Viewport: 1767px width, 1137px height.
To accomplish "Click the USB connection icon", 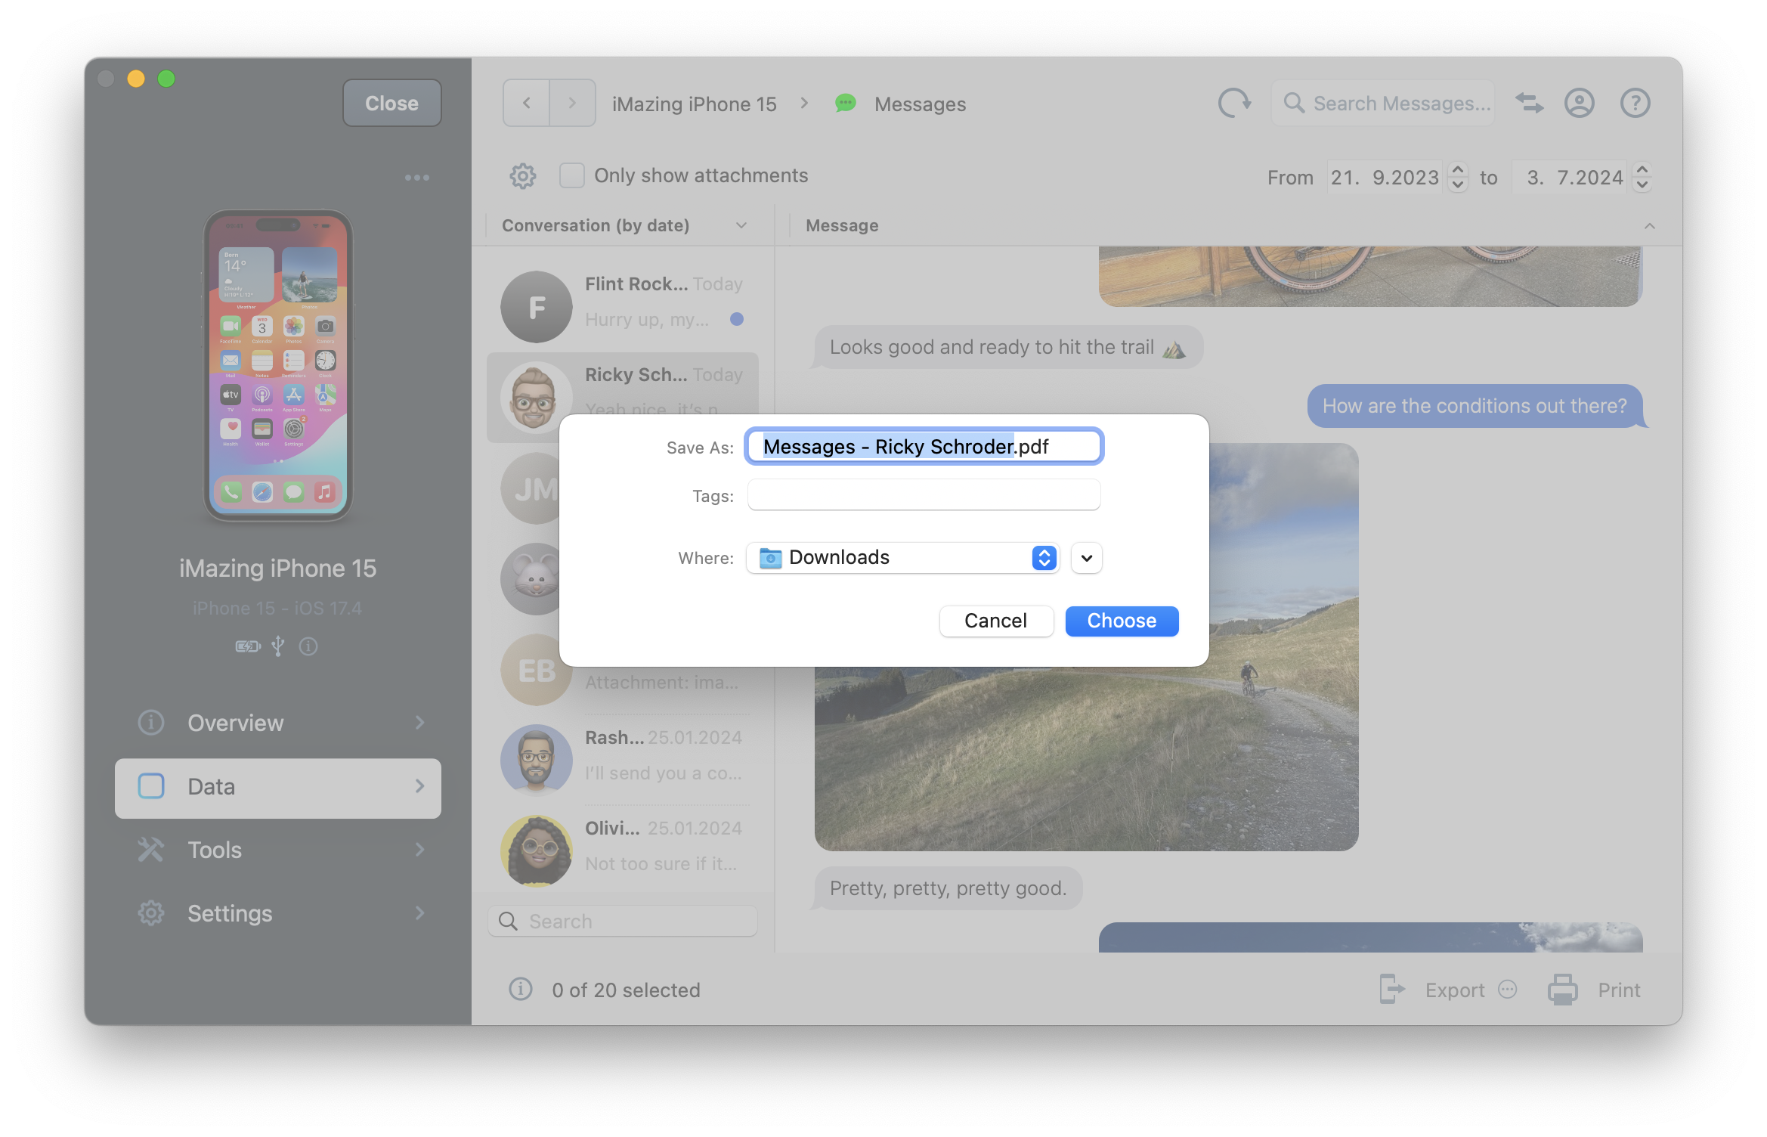I will 278,646.
